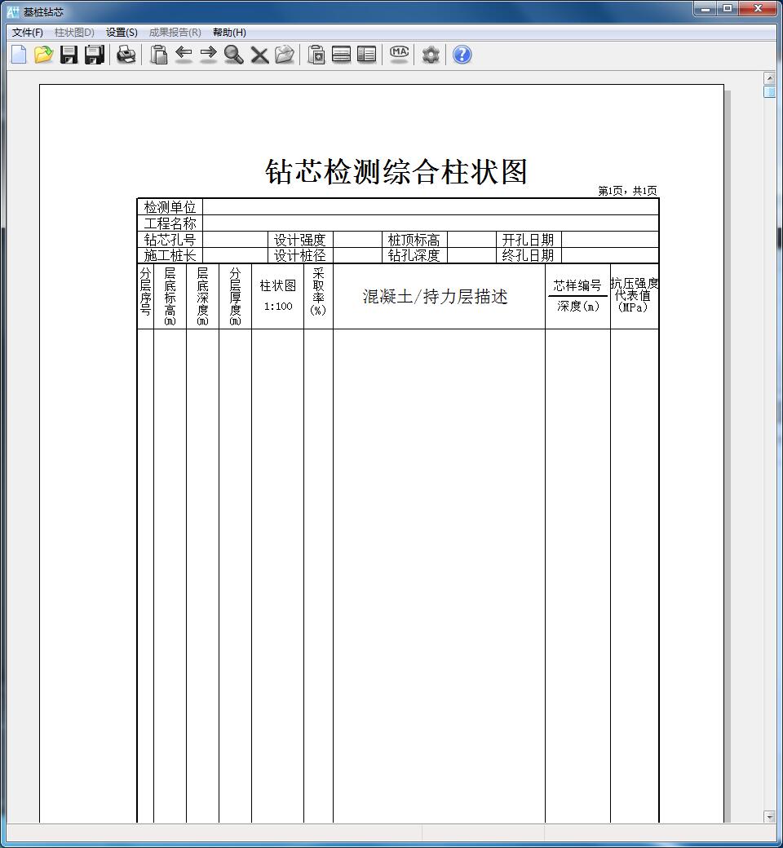This screenshot has height=848, width=783.
Task: Click the 设计强度 label
Action: tap(300, 240)
